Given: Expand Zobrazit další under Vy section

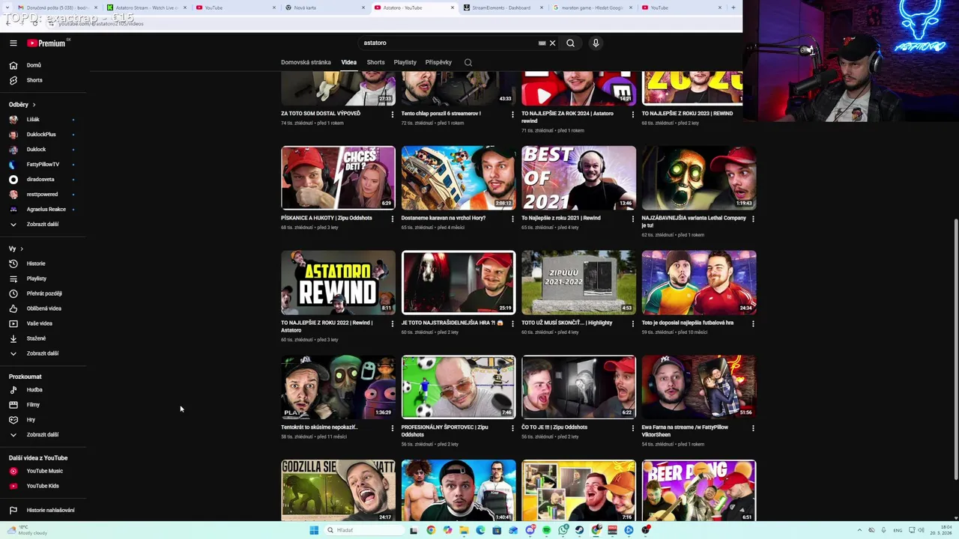Looking at the screenshot, I should [43, 353].
